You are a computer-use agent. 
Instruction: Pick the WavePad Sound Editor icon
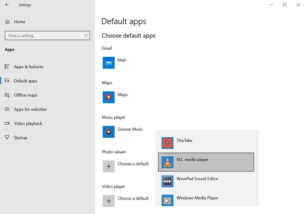(168, 181)
